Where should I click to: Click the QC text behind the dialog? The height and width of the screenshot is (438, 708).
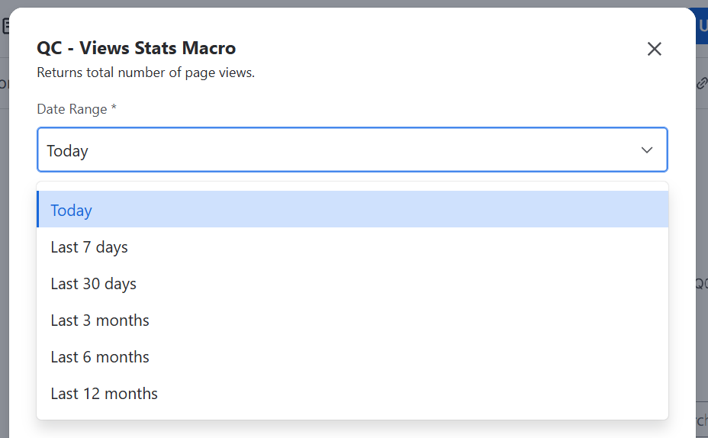[x=701, y=284]
